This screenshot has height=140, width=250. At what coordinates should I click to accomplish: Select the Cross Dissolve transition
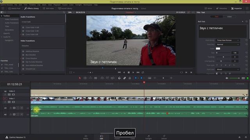(31, 58)
